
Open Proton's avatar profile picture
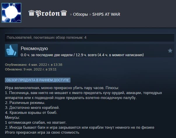pyautogui.click(x=11, y=13)
